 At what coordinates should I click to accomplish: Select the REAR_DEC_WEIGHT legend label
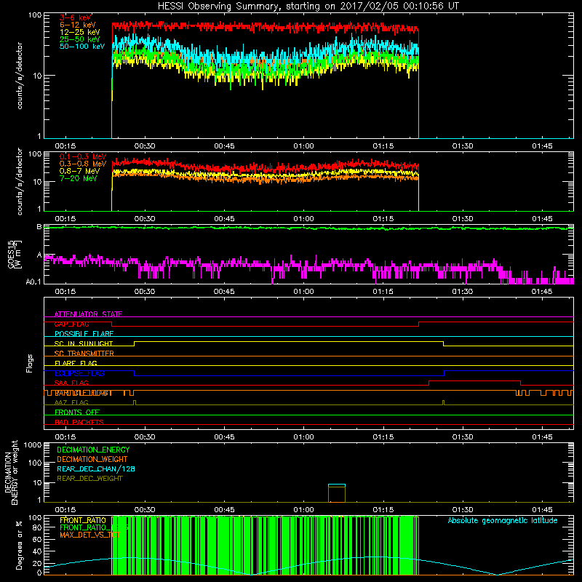click(89, 479)
